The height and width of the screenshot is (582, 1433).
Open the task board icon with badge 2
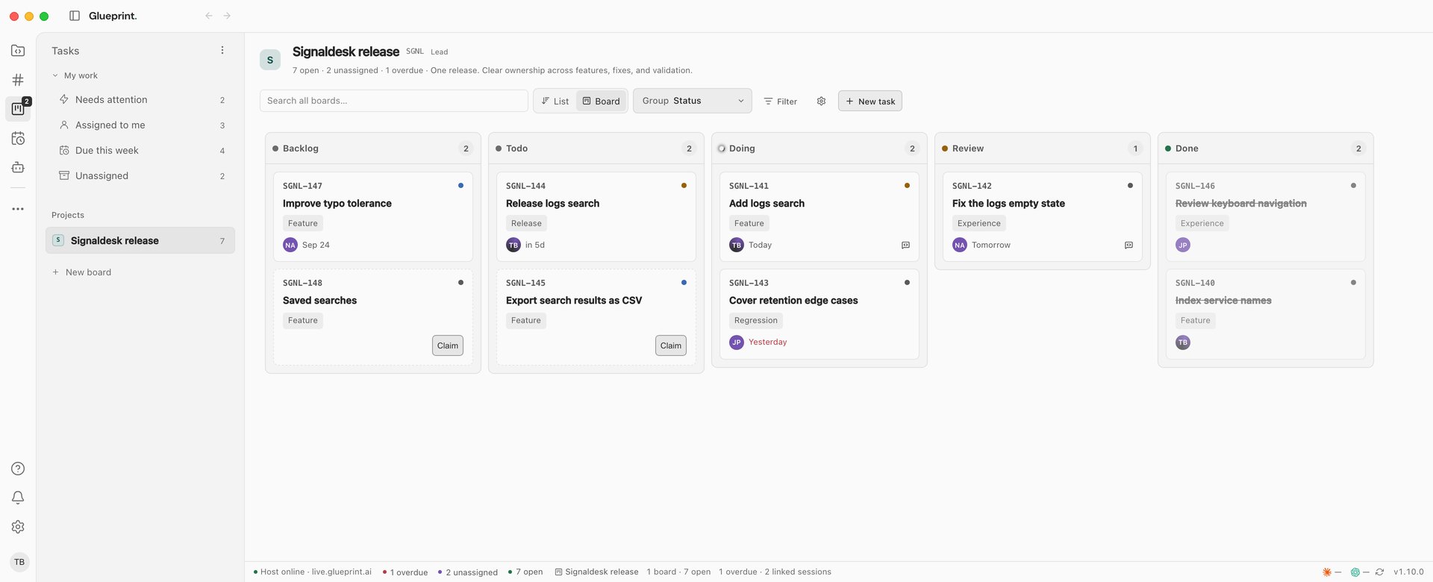coord(18,109)
